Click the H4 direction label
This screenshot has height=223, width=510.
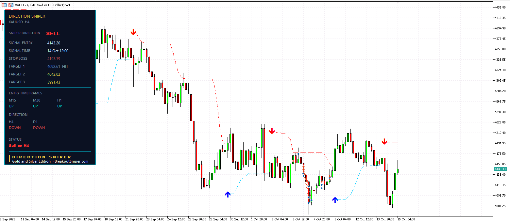coord(11,122)
